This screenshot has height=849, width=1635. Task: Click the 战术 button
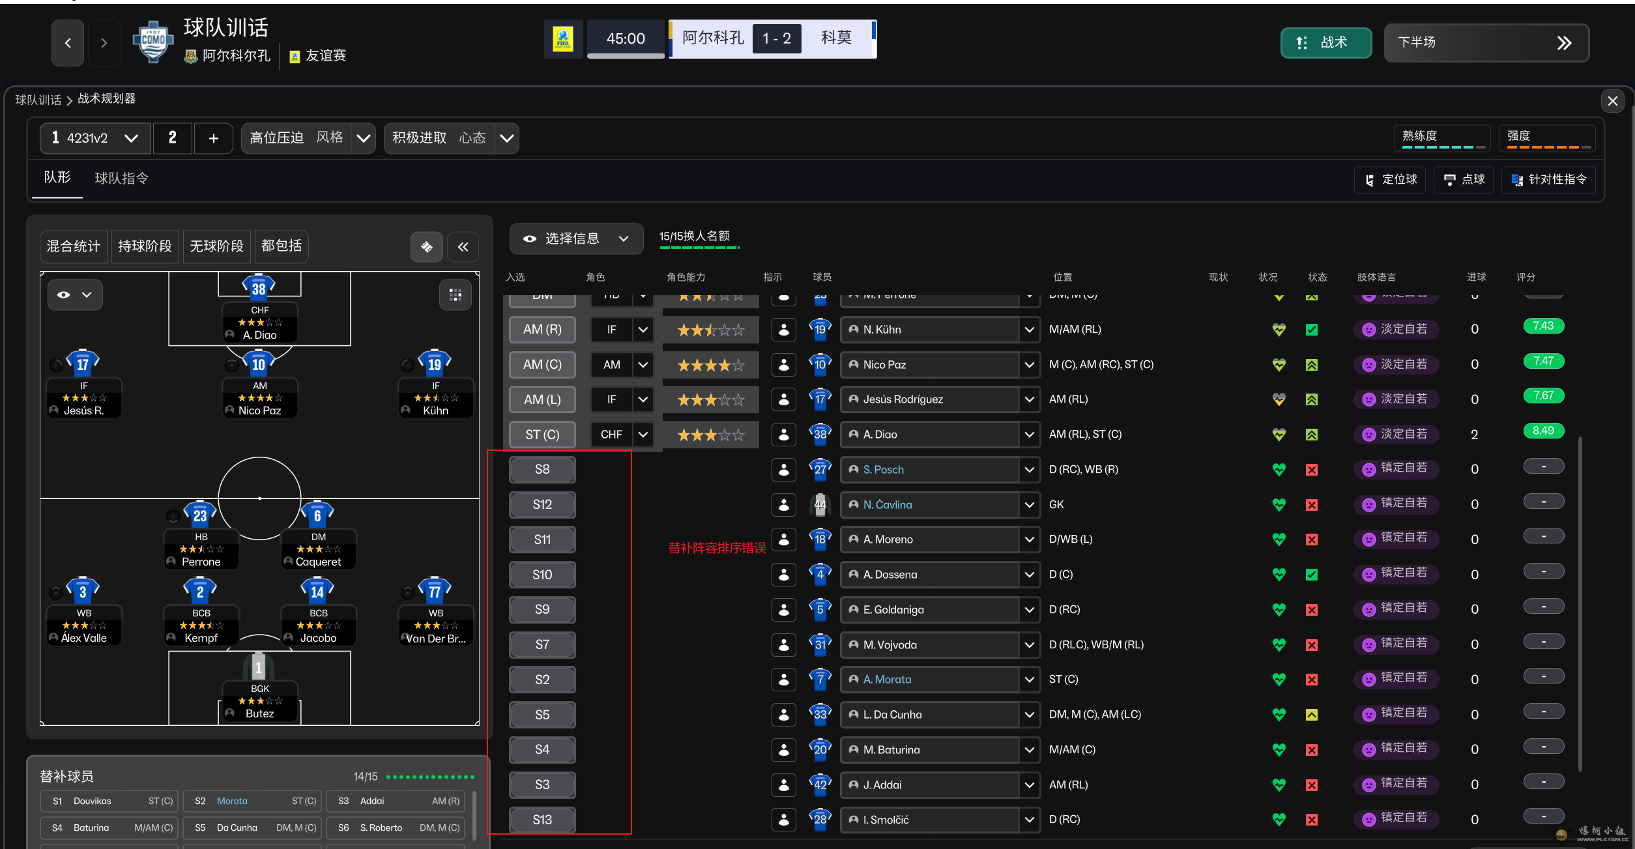(x=1325, y=43)
